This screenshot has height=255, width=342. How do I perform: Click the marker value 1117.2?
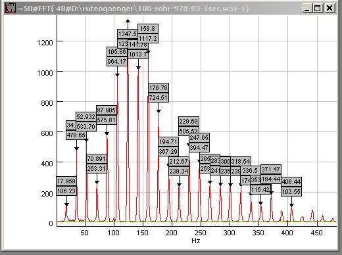pos(148,38)
